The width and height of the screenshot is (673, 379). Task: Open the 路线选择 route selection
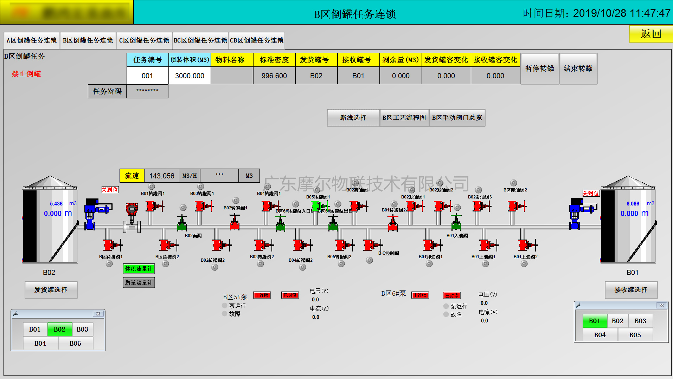click(353, 118)
